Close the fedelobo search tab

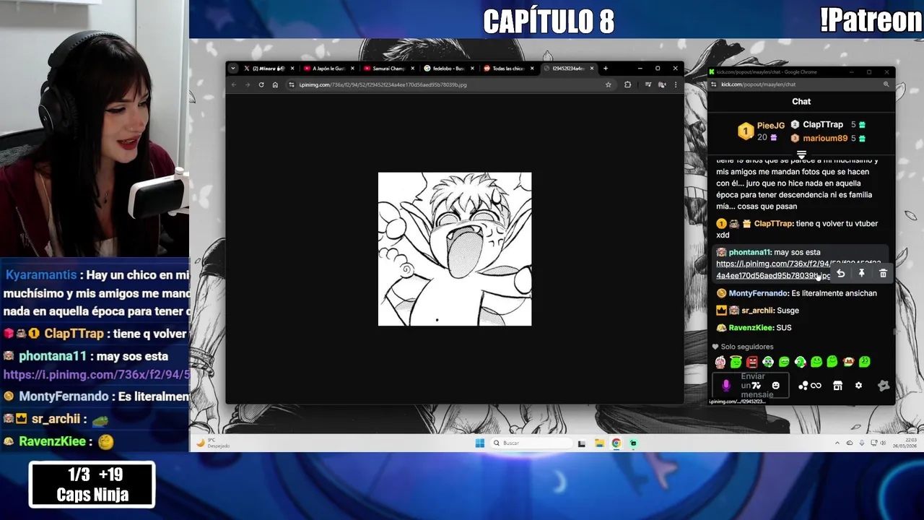pos(472,69)
